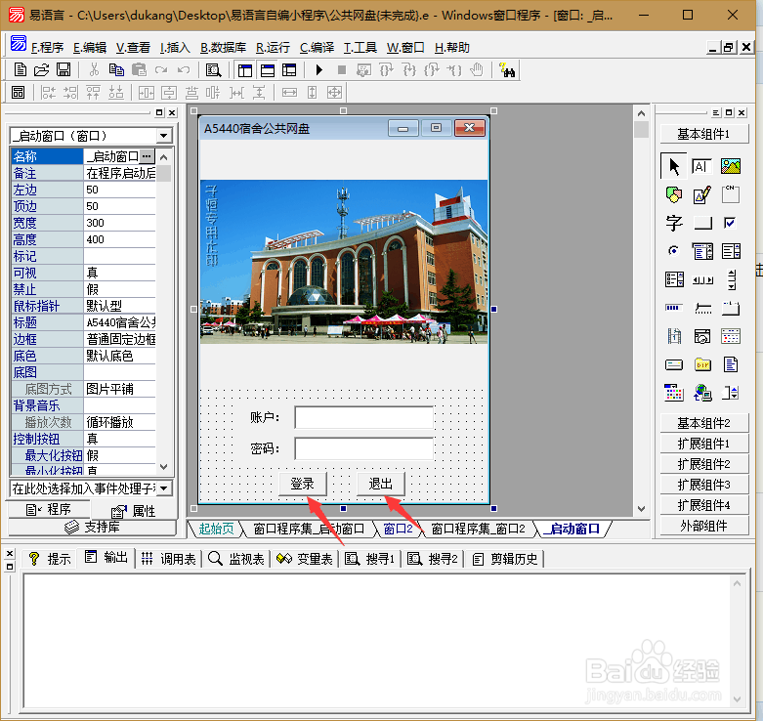Select the drawing board component icon
763x721 pixels.
click(x=701, y=194)
